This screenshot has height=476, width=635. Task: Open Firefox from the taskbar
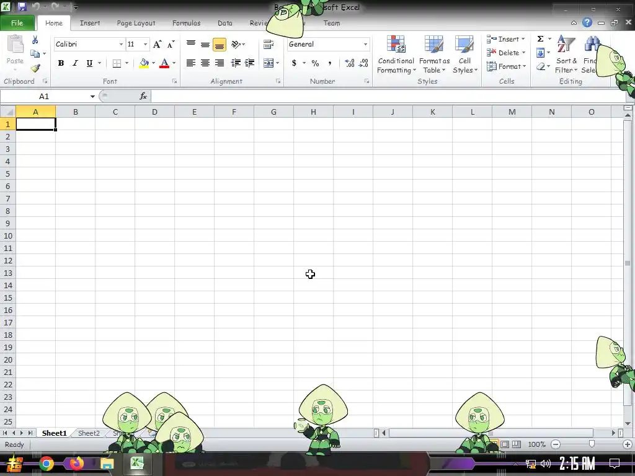click(76, 464)
